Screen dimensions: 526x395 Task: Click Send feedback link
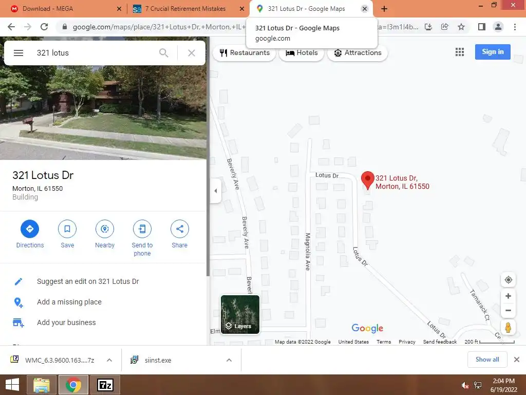coord(440,342)
